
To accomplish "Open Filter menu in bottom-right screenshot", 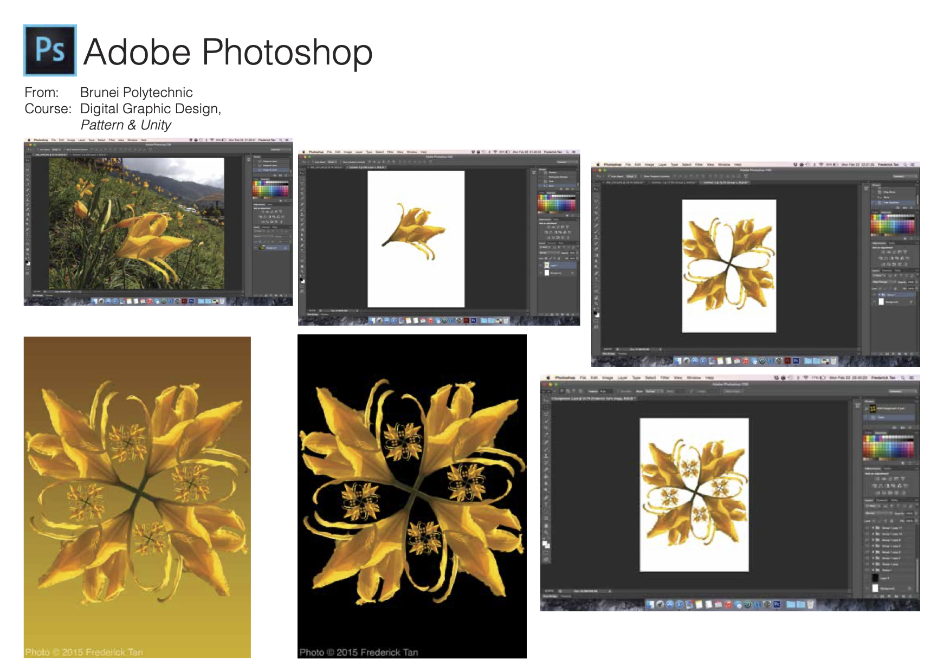I will (664, 378).
